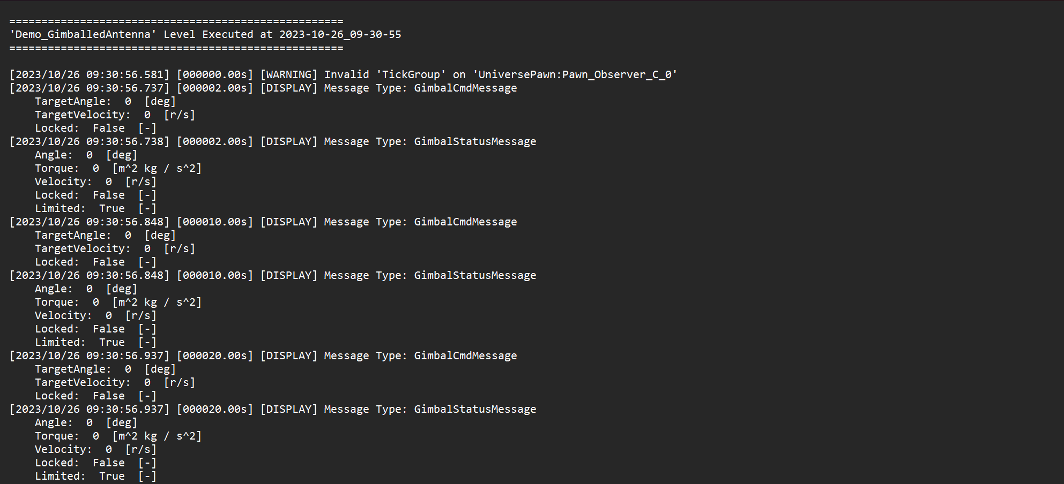
Task: Click [DISPLAY] tag on the 09:30:56.738 line
Action: point(289,142)
